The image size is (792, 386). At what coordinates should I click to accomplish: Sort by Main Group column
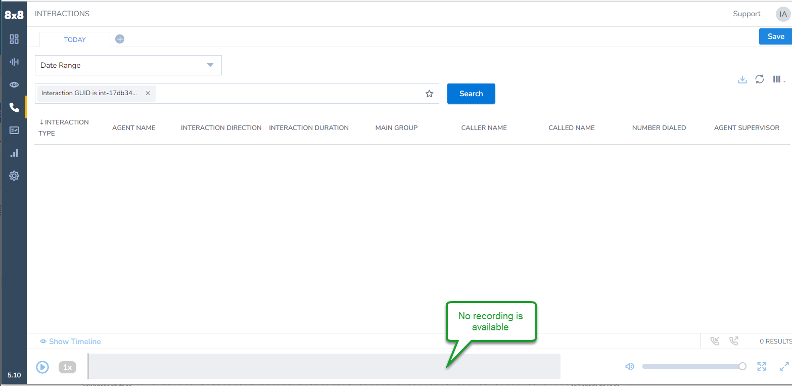tap(396, 128)
